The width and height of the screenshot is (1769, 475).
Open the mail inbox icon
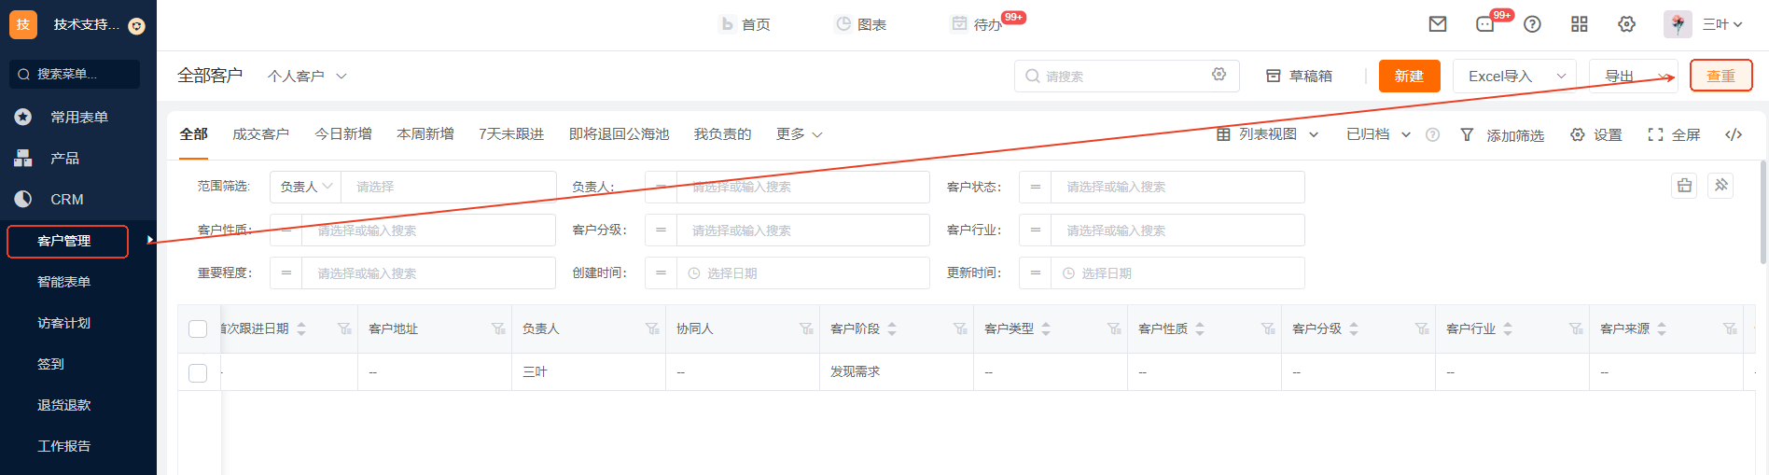coord(1437,24)
